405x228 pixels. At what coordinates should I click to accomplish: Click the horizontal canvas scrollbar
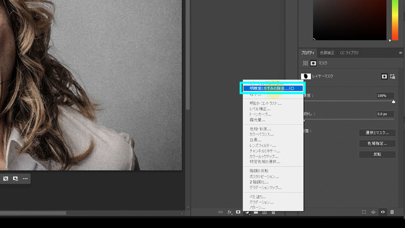[33, 213]
